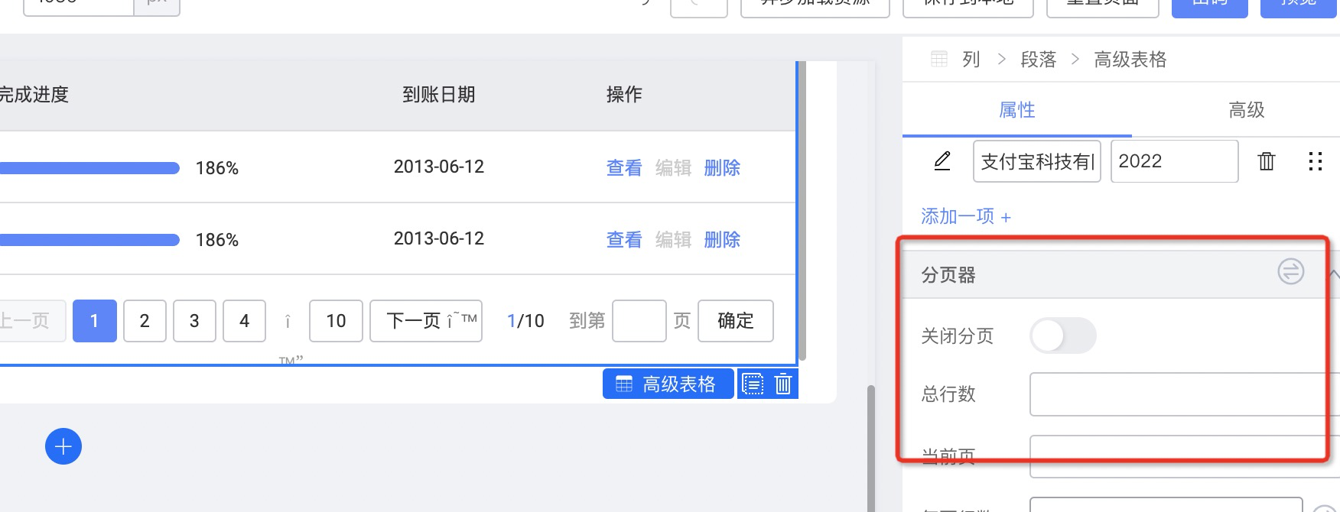This screenshot has width=1340, height=512.
Task: Click the 当前页 input field
Action: [x=1184, y=456]
